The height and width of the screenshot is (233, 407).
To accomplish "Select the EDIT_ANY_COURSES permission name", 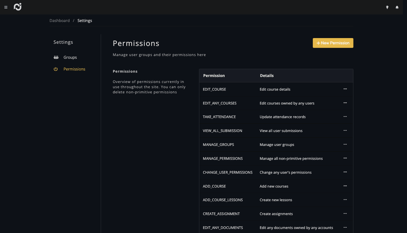I will (x=220, y=103).
